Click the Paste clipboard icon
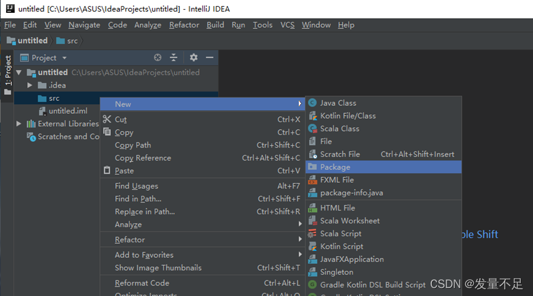Viewport: 533px width, 296px height. 107,170
